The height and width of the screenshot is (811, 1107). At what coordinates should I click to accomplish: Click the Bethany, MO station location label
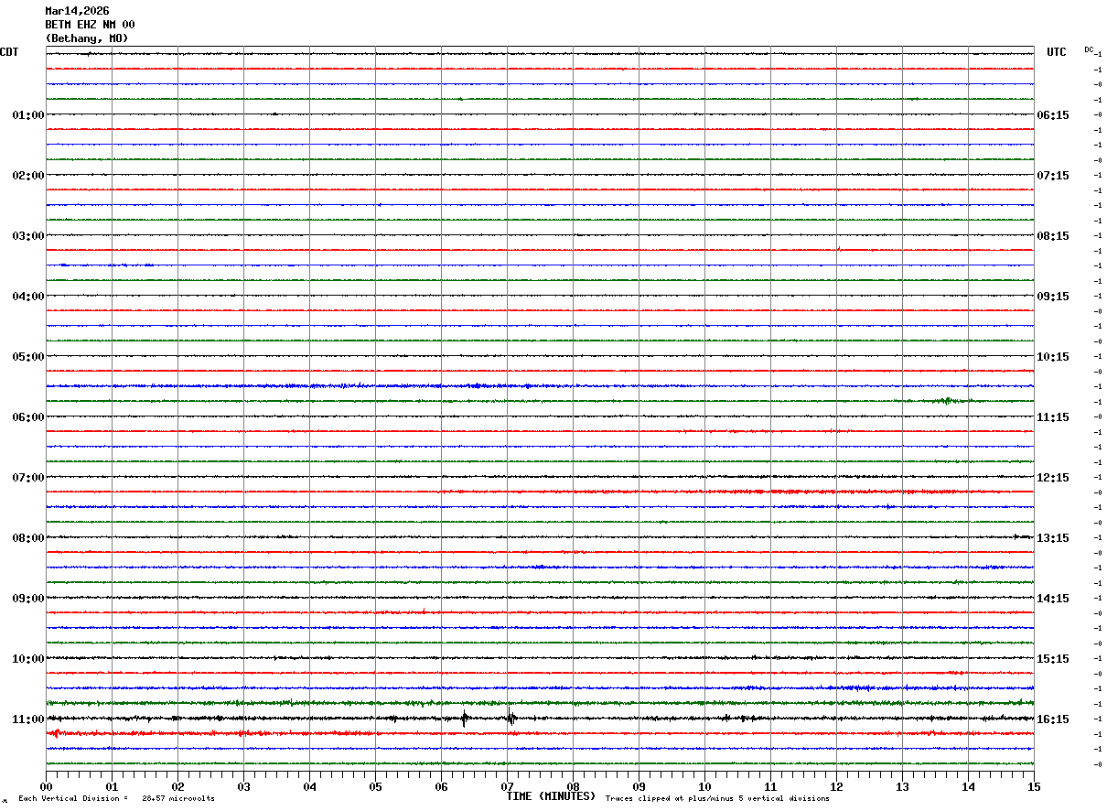[x=87, y=38]
